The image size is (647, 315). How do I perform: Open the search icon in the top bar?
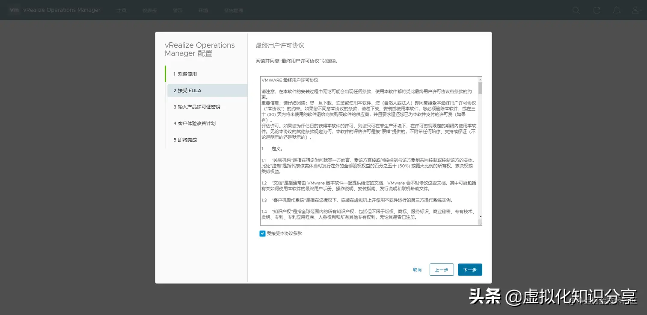(576, 10)
